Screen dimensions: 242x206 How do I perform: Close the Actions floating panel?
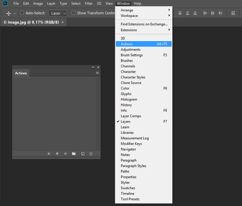[x=98, y=67]
